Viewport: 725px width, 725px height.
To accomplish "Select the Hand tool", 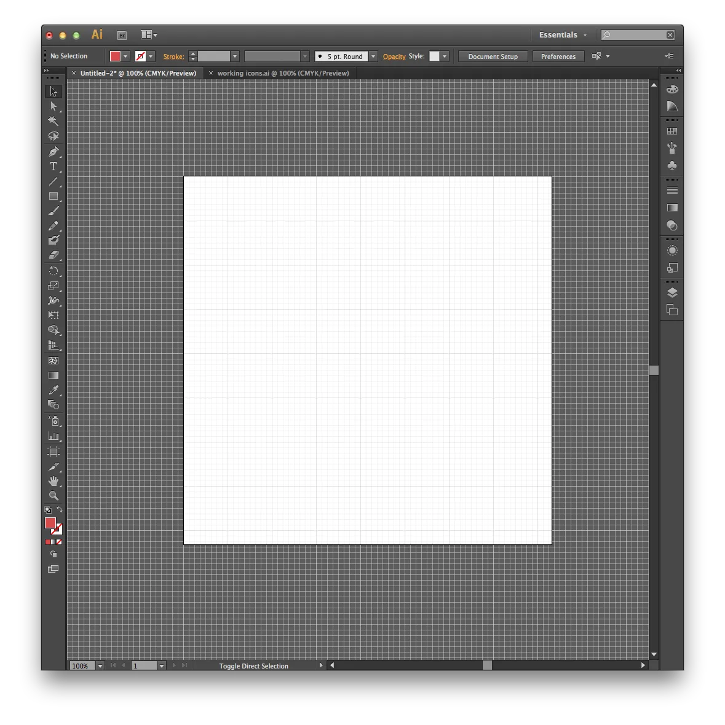I will pos(53,481).
